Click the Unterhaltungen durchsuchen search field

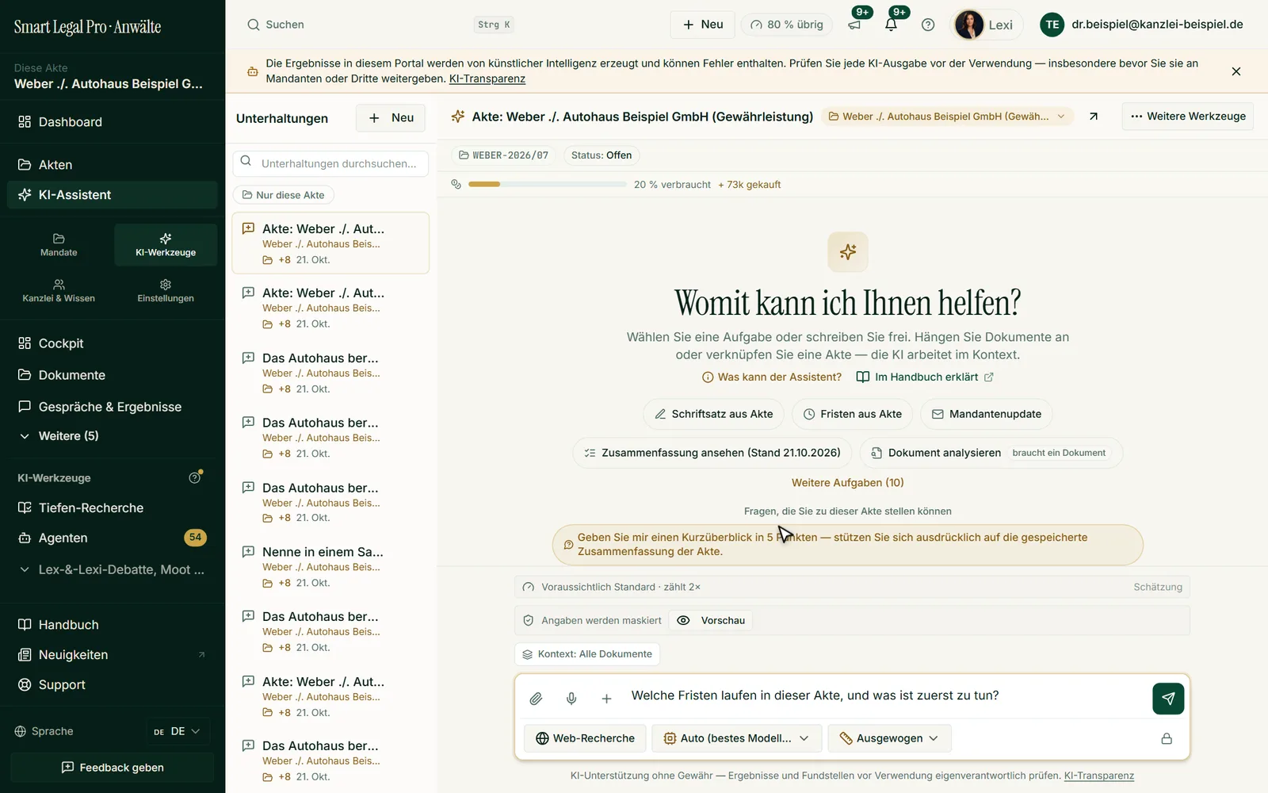click(x=330, y=163)
